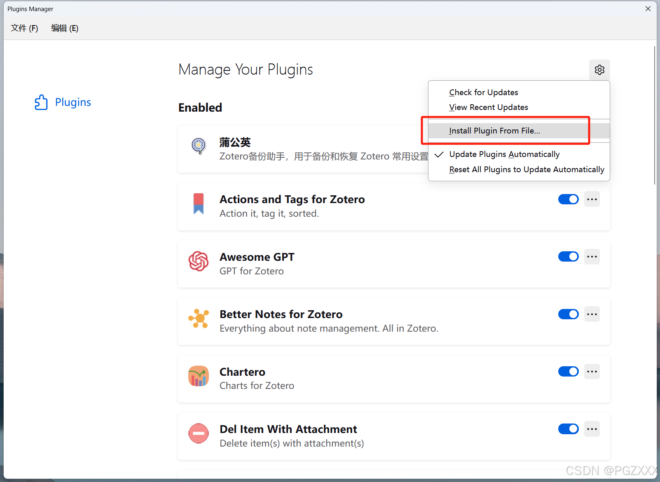Click the 'GPT for Zotero' description
660x482 pixels.
point(252,271)
